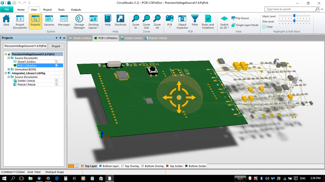325x182 pixels.
Task: Open Schlib1.SchLib document tab
Action: tap(131, 38)
